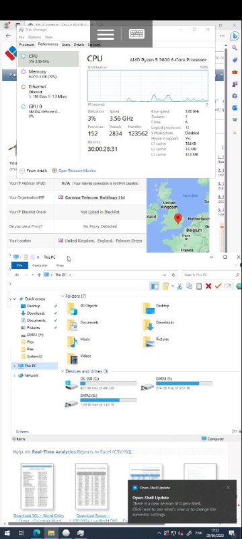The height and width of the screenshot is (539, 242).
Task: Open Resource Monitor link
Action: click(77, 170)
